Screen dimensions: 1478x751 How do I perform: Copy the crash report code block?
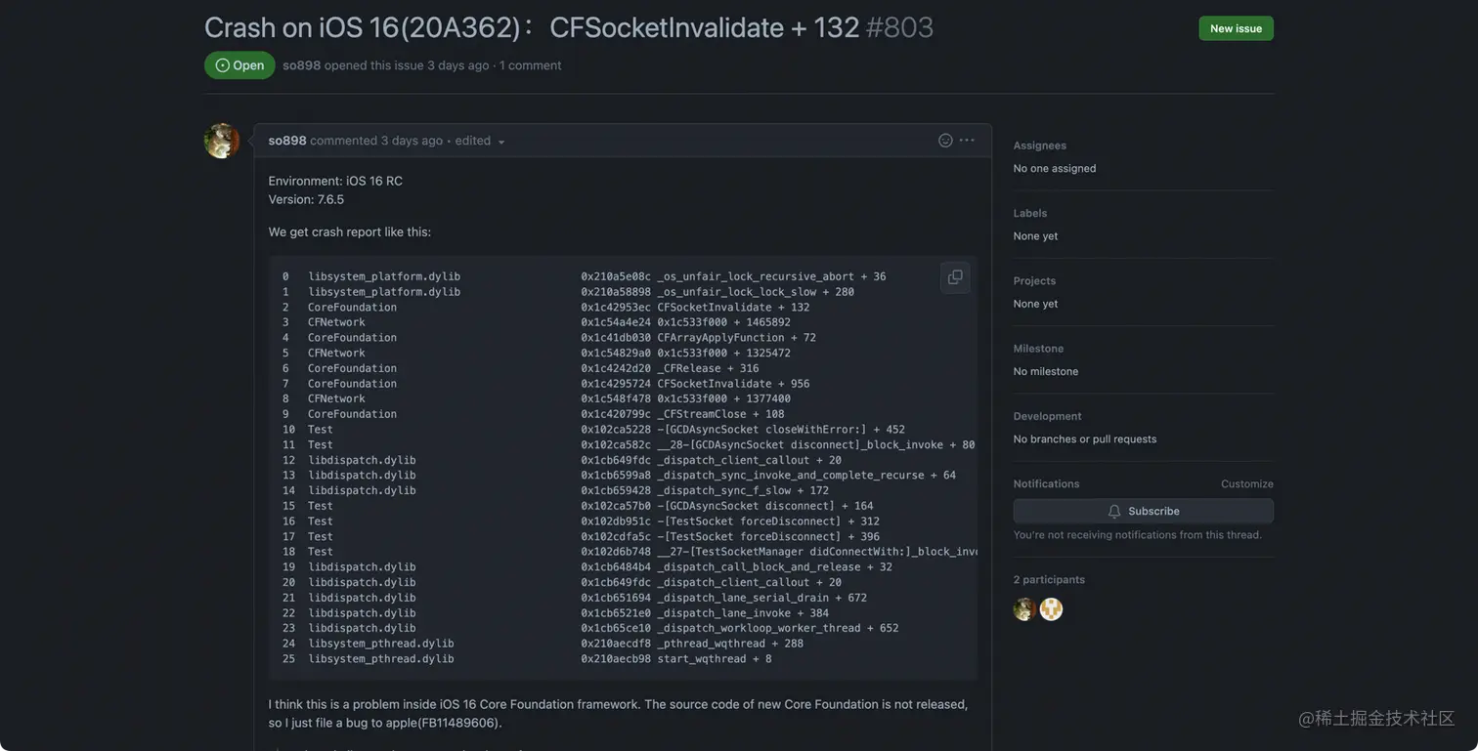pyautogui.click(x=955, y=277)
